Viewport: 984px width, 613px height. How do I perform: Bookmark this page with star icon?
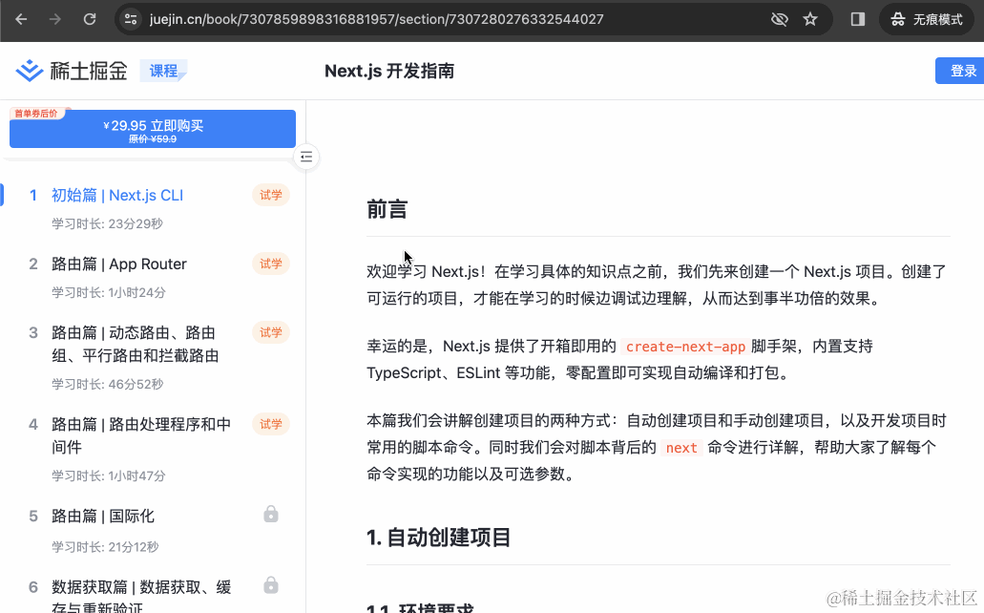(810, 19)
